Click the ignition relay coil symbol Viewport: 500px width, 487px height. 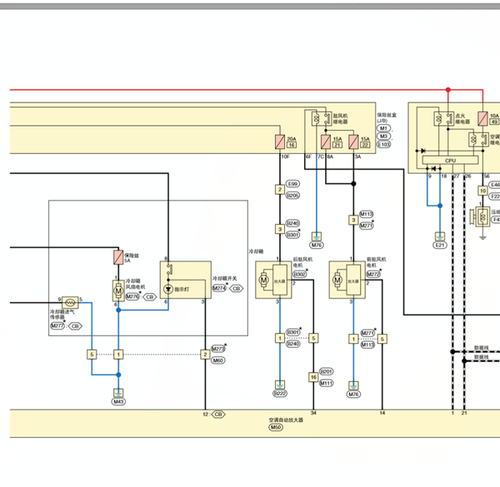(439, 118)
